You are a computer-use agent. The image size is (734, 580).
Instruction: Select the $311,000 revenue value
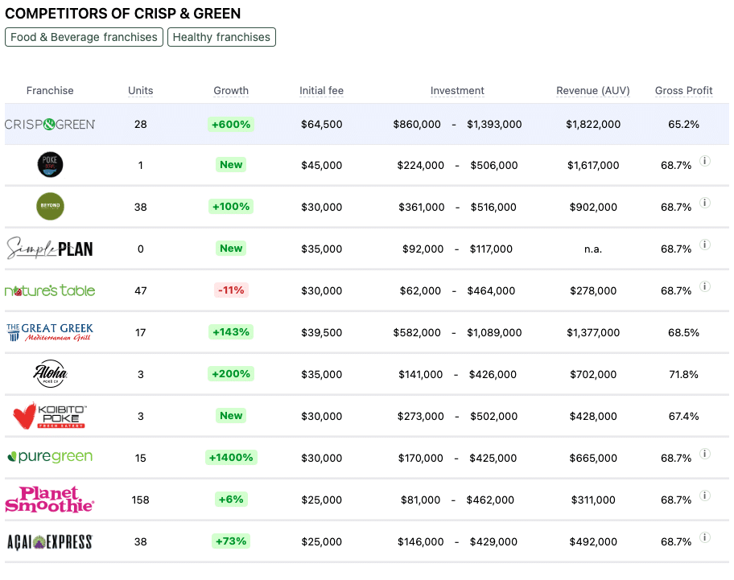(x=593, y=500)
